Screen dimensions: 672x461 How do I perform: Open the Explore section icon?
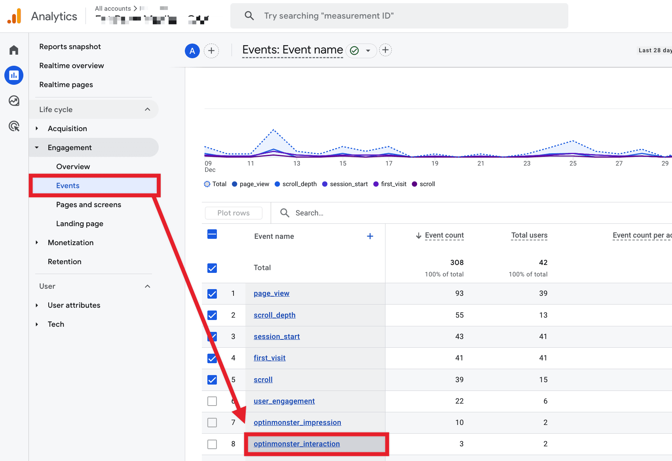(x=14, y=101)
